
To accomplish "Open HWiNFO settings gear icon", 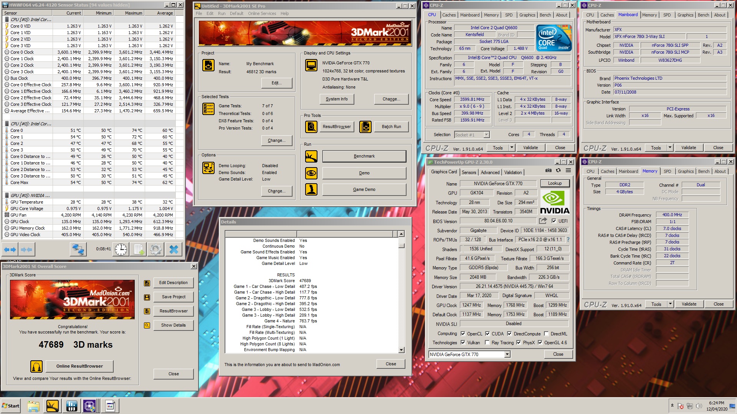I will tap(156, 250).
